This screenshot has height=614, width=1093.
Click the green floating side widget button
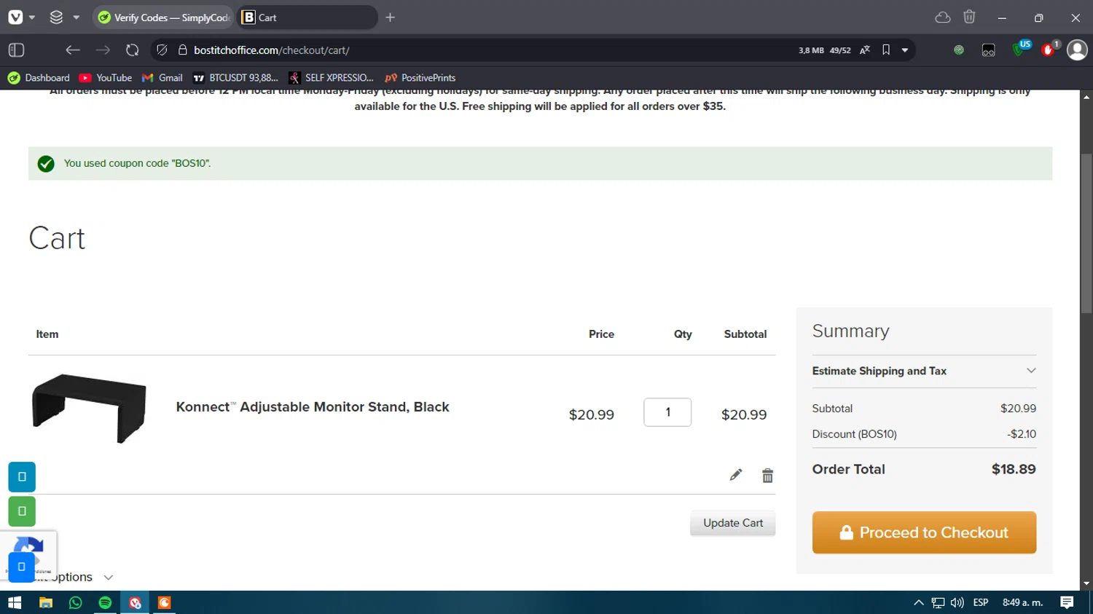point(22,511)
